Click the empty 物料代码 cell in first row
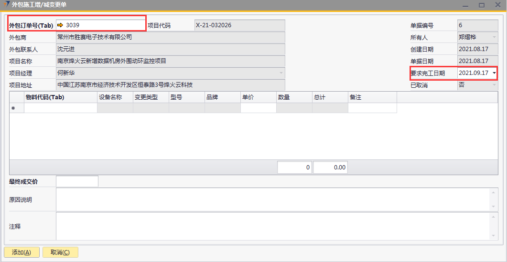 (61, 108)
